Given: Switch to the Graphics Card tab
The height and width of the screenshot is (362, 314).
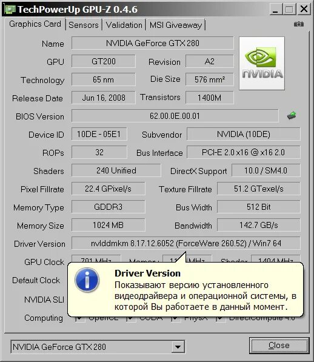Looking at the screenshot, I should [35, 24].
